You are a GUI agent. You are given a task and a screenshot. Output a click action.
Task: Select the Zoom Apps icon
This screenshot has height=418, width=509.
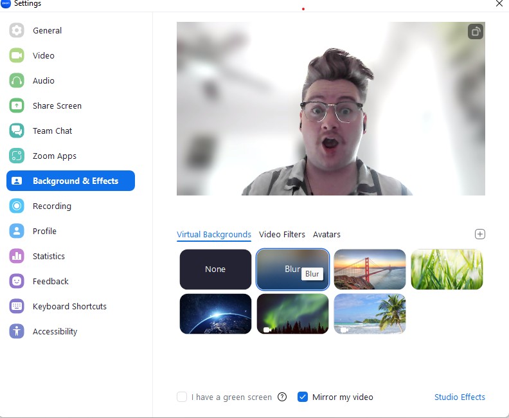coord(17,156)
